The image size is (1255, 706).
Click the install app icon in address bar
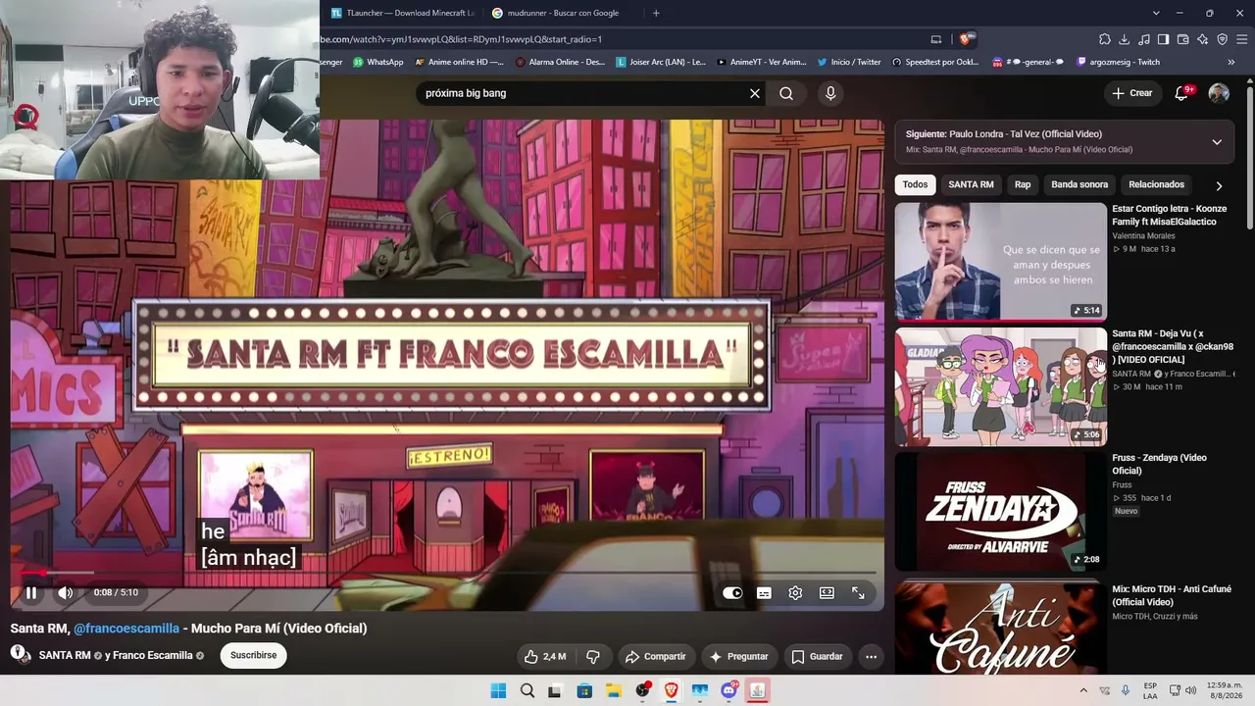pos(935,39)
